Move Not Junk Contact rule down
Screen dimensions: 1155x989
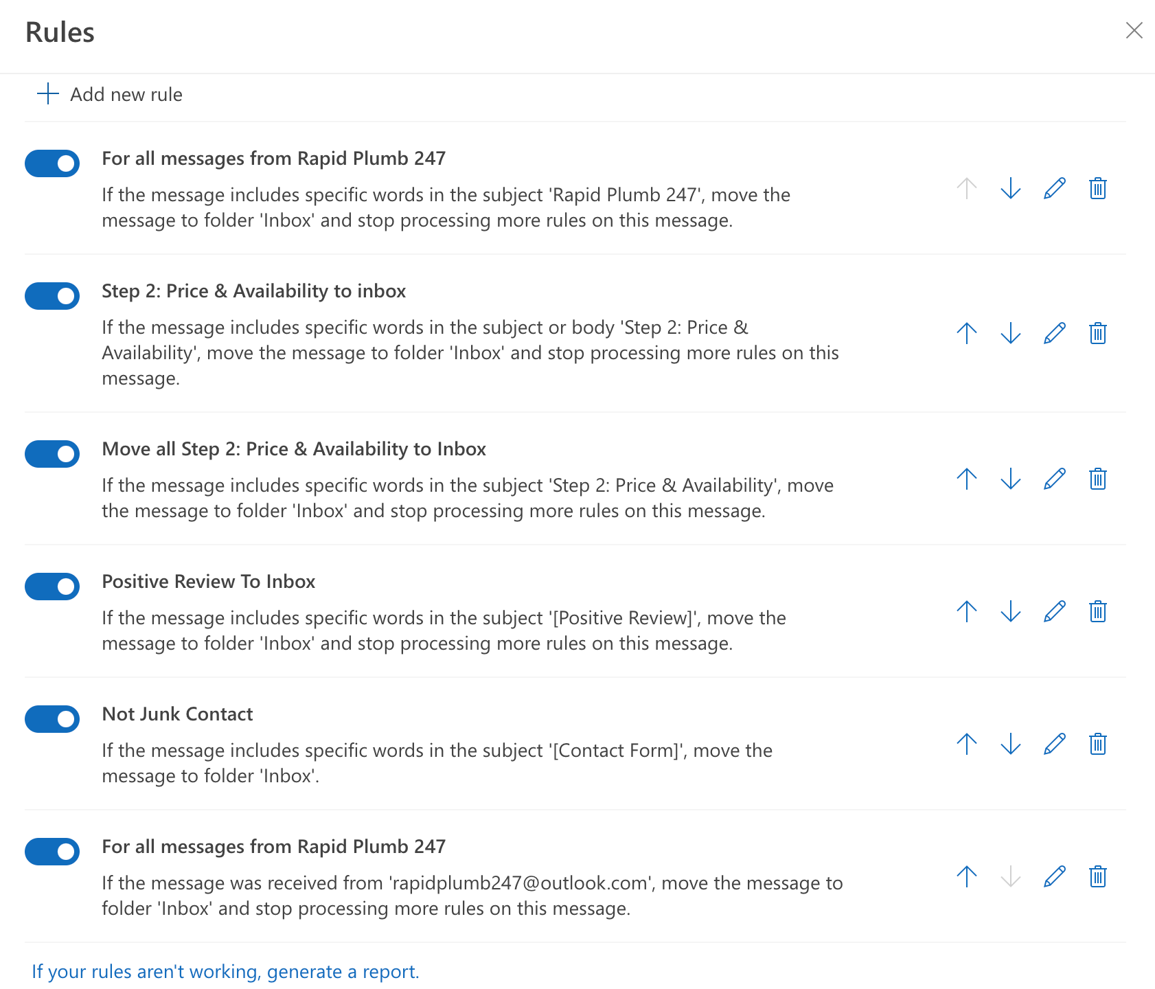tap(1010, 744)
